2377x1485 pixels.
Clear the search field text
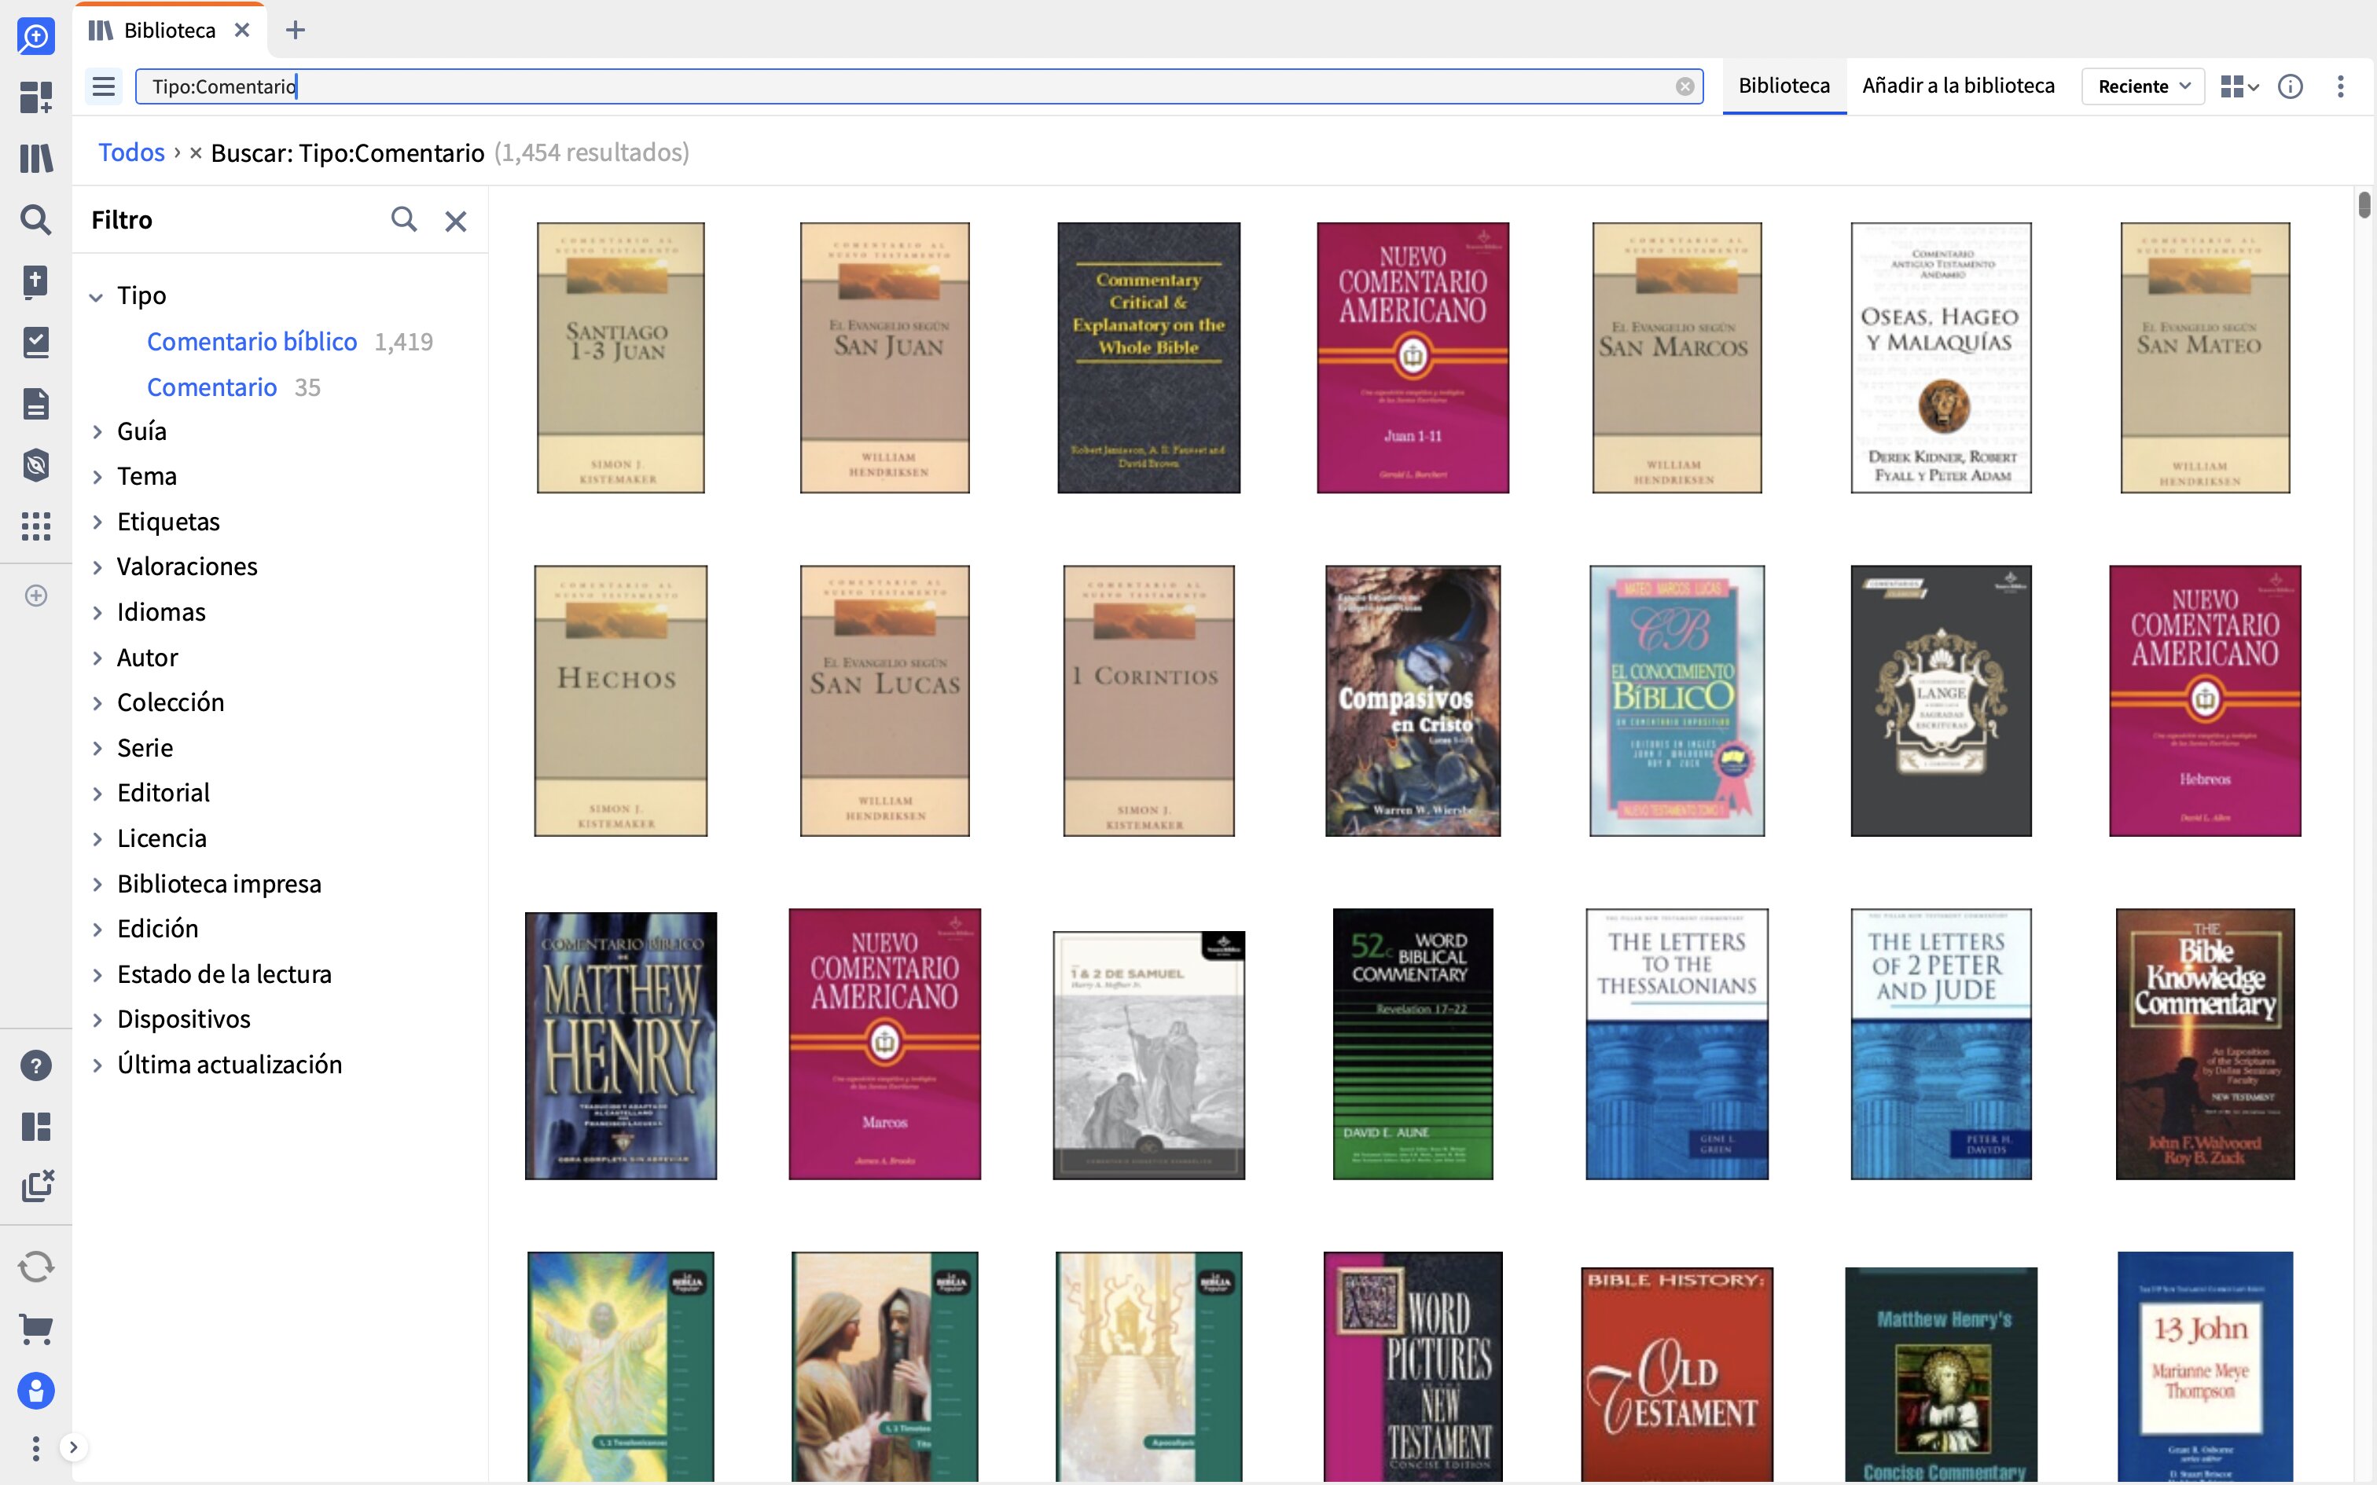[x=1684, y=86]
